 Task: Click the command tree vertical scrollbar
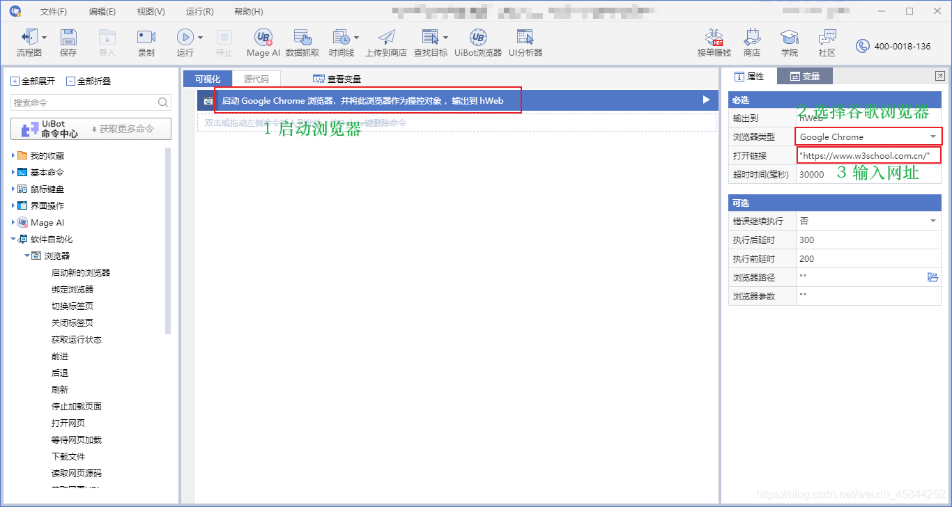pyautogui.click(x=168, y=241)
